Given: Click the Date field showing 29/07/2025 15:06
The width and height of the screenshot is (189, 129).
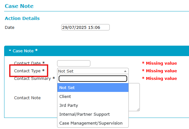Looking at the screenshot, I should click(85, 27).
